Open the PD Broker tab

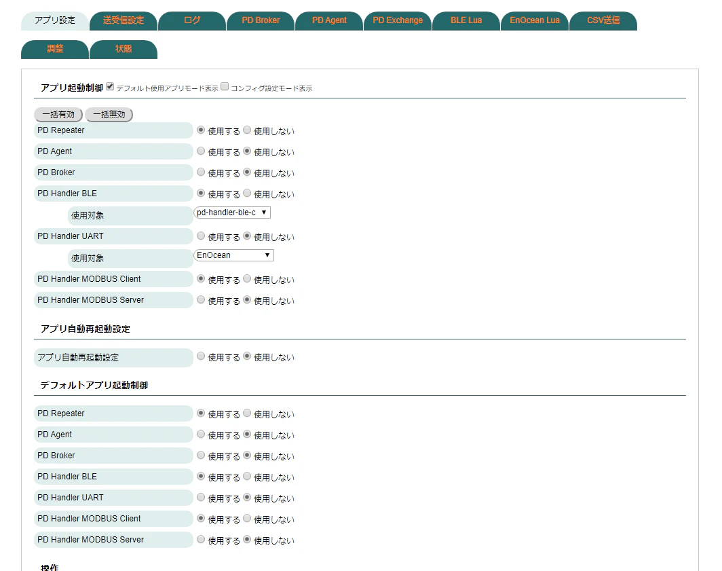[x=261, y=21]
